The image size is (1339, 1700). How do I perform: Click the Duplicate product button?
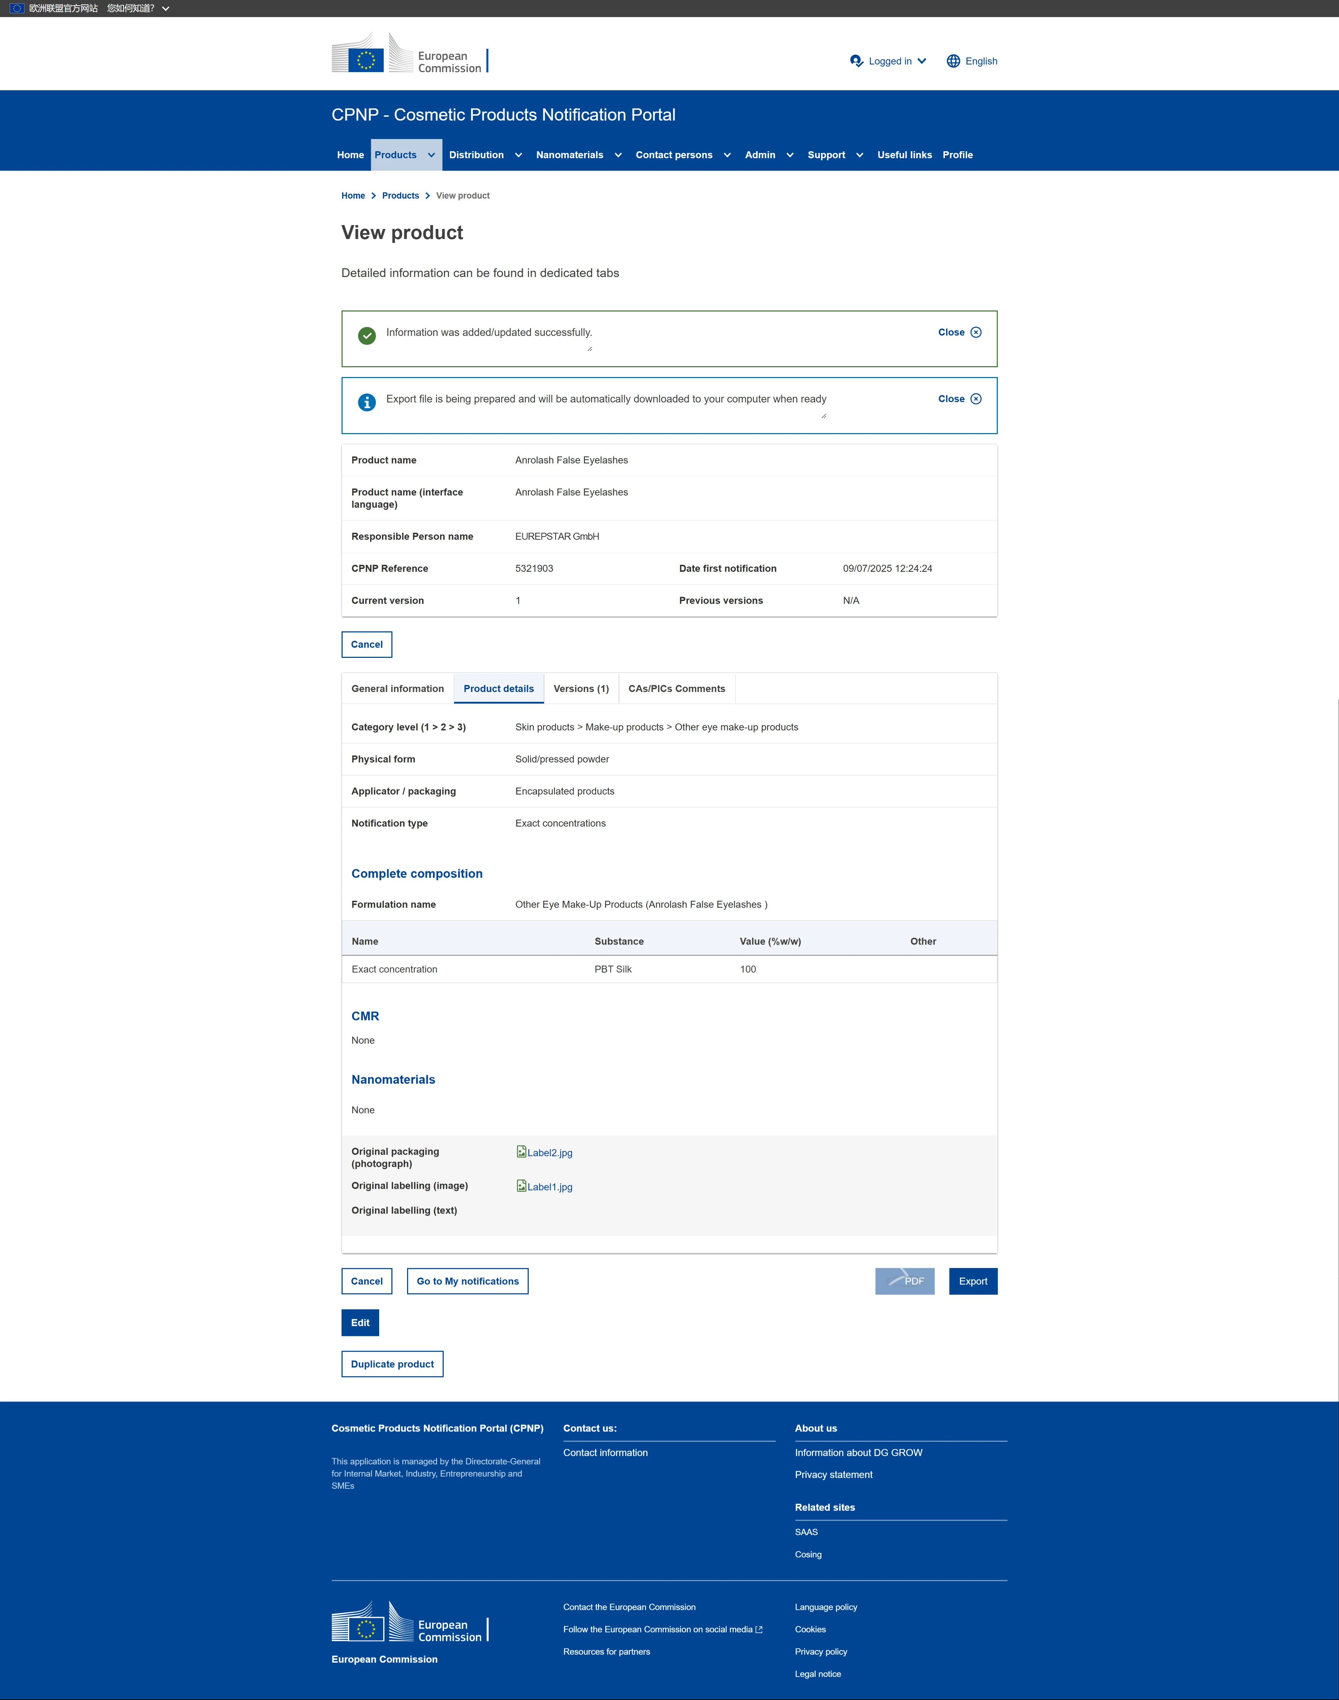tap(392, 1364)
